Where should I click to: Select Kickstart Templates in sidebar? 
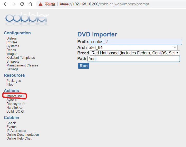[x=21, y=57]
